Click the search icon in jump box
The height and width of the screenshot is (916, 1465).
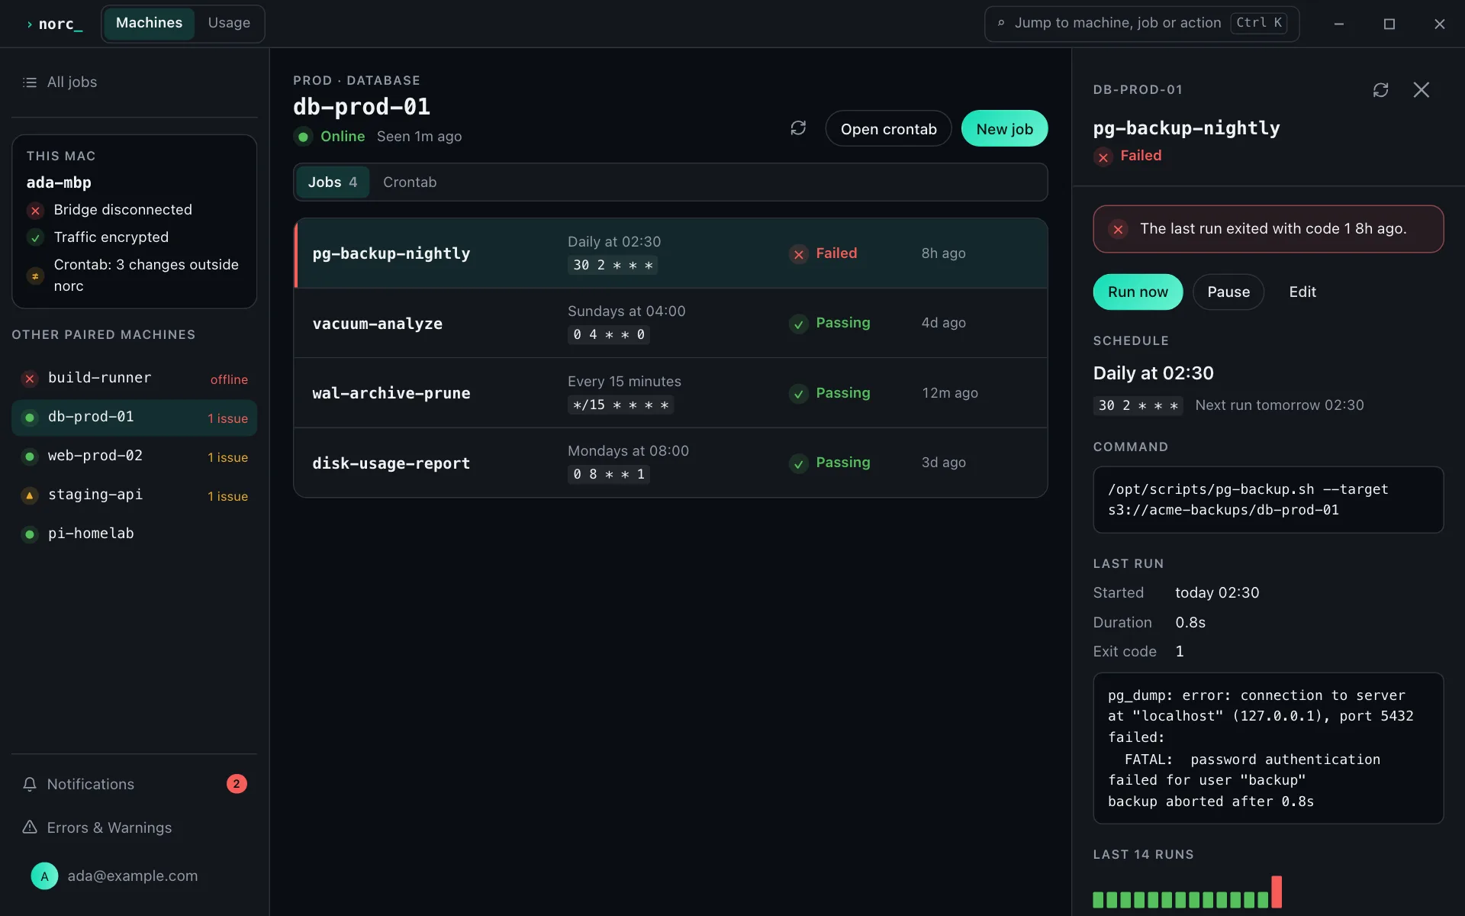pos(1001,24)
